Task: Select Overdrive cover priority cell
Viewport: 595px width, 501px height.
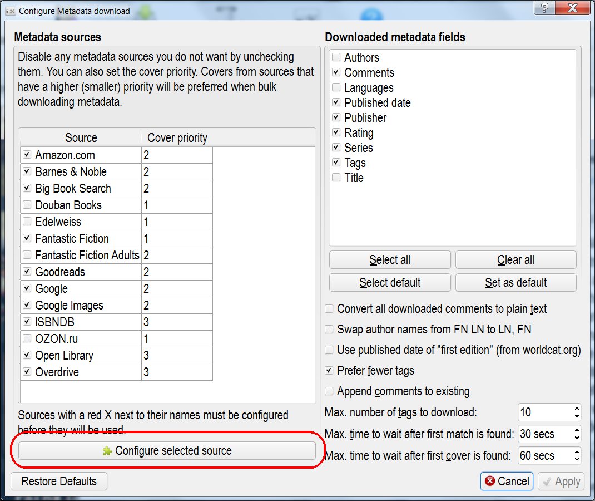Action: [177, 372]
